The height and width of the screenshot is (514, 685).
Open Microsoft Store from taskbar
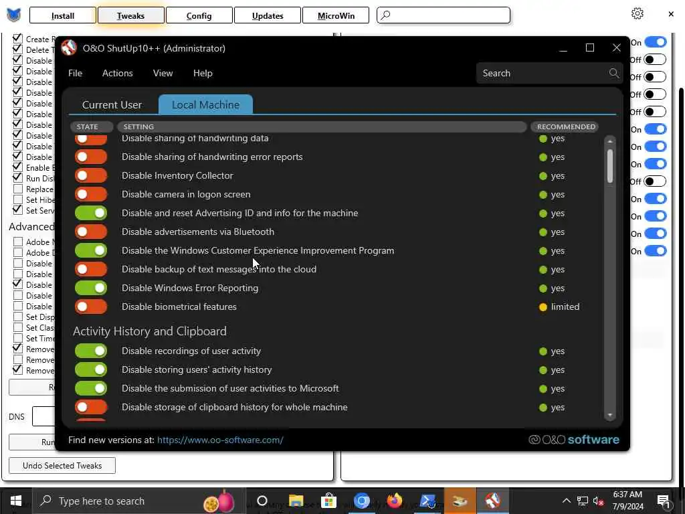click(328, 501)
